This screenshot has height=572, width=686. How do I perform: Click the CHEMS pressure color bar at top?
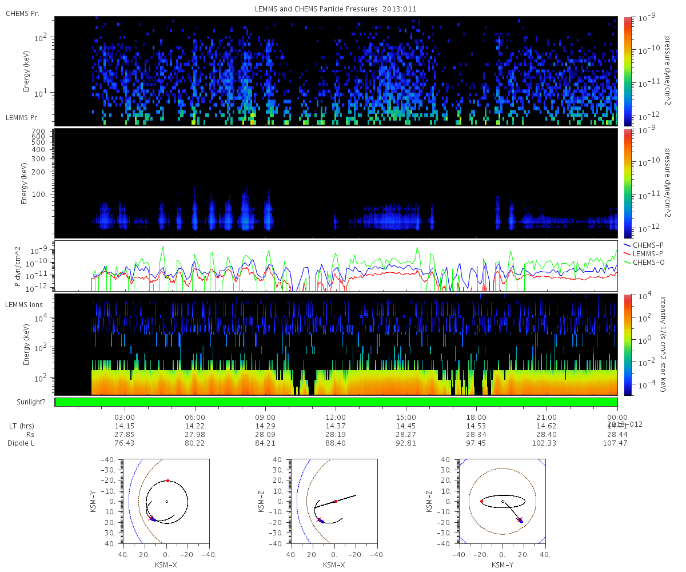coord(627,71)
